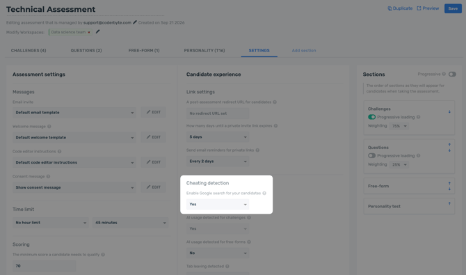This screenshot has width=466, height=275.
Task: Edit the welcome message template
Action: 153,137
